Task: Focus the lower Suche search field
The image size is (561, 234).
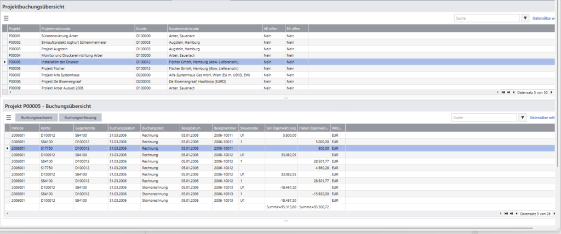Action: 484,118
